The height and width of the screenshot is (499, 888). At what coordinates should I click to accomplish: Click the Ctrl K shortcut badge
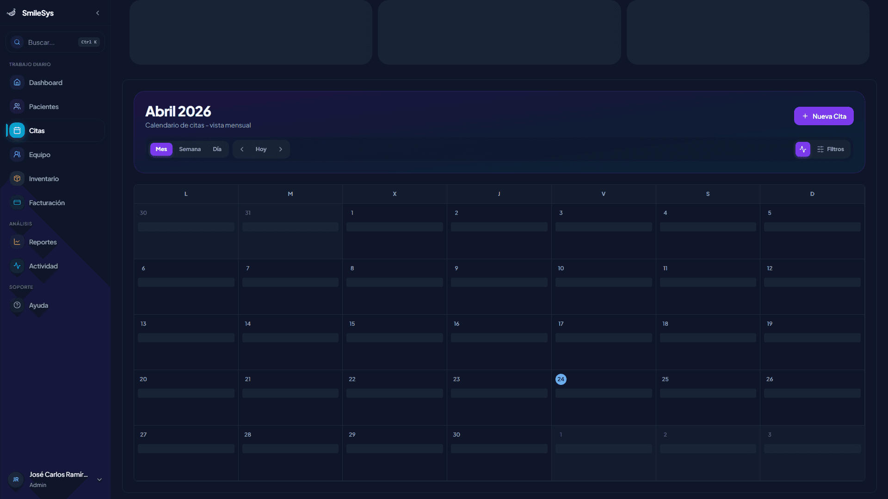(89, 42)
